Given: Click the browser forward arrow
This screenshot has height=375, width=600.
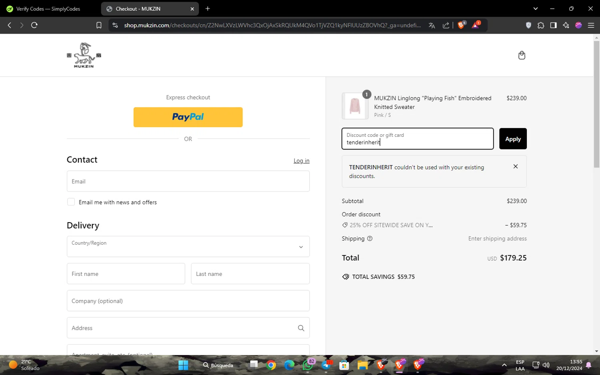Looking at the screenshot, I should point(22,25).
